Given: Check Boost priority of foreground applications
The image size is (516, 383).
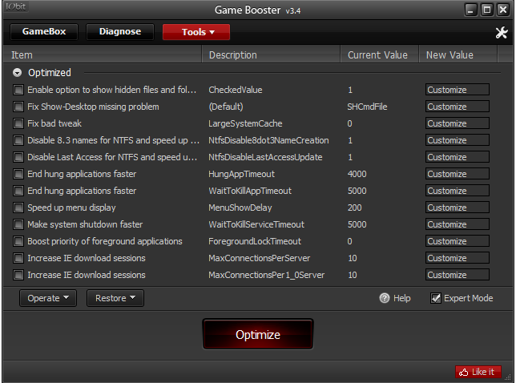Looking at the screenshot, I should point(18,241).
